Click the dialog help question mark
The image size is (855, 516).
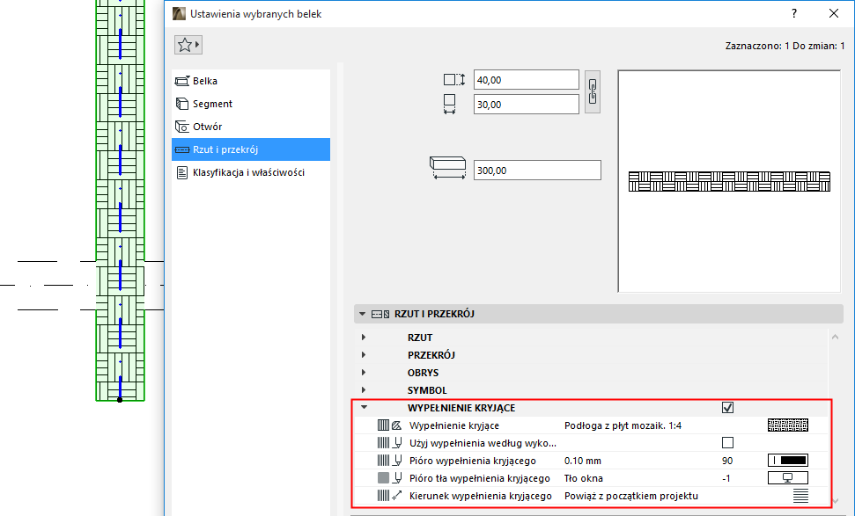(794, 13)
